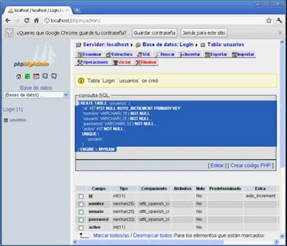
Task: Click varchar(32) cell in password row
Action: point(124,219)
